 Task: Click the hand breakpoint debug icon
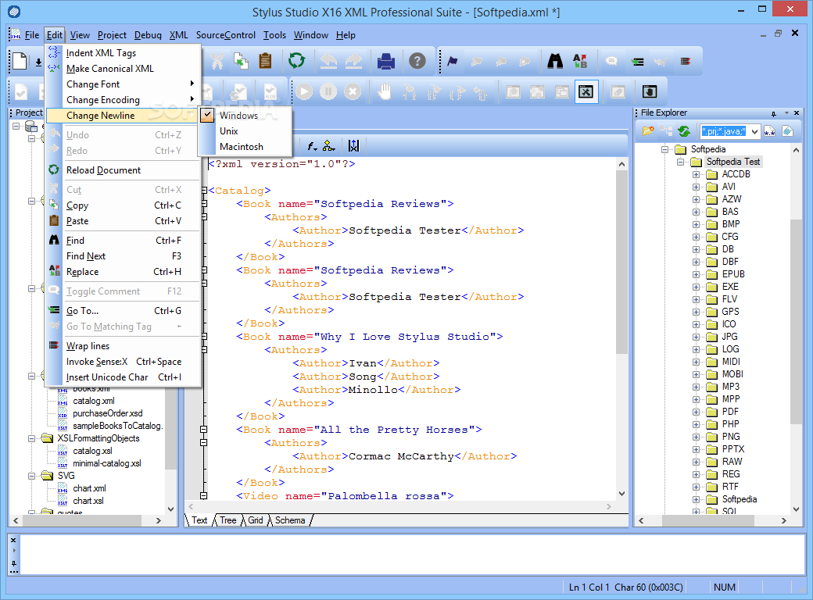tap(384, 91)
